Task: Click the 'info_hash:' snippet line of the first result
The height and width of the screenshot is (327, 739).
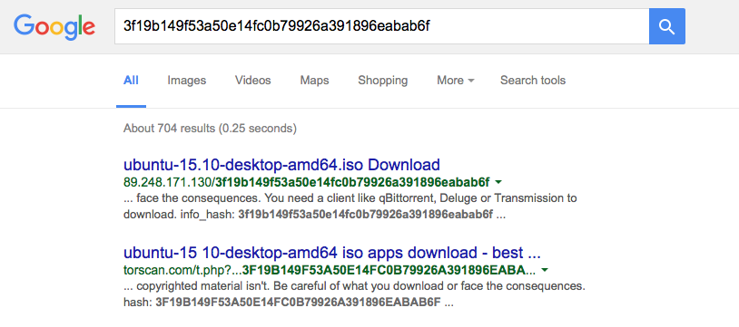Action: click(x=314, y=215)
